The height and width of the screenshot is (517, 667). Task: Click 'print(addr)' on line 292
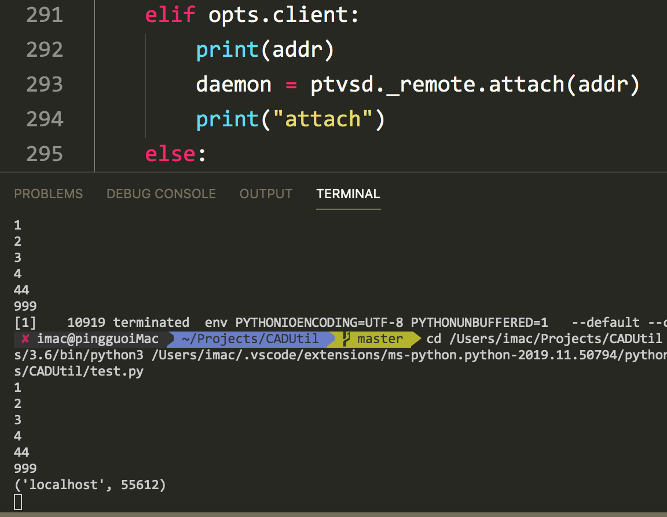click(x=265, y=50)
